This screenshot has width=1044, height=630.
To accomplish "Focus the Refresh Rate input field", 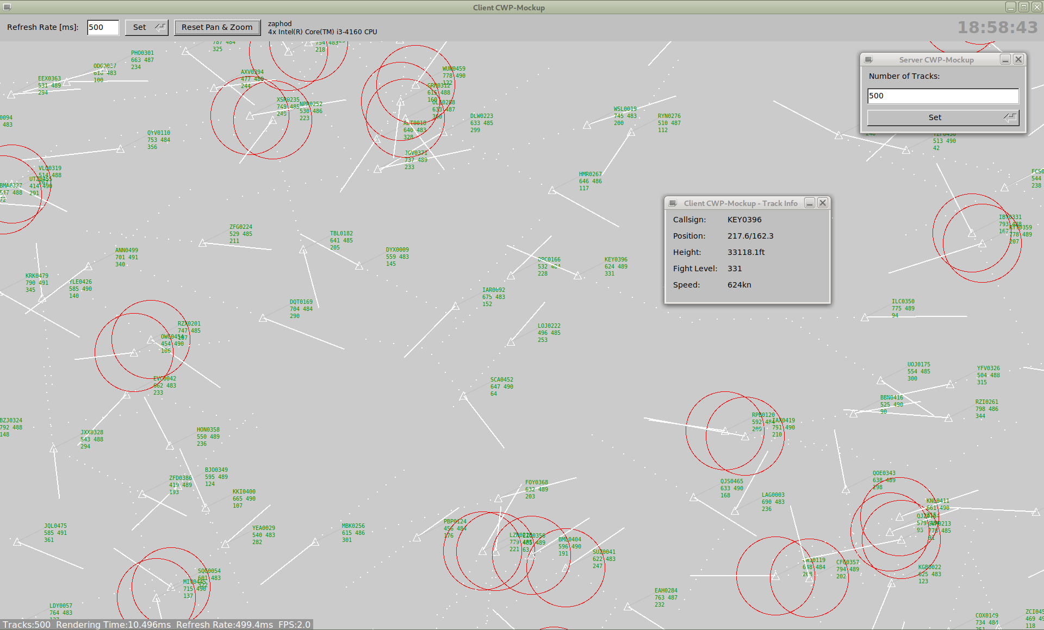I will point(103,27).
